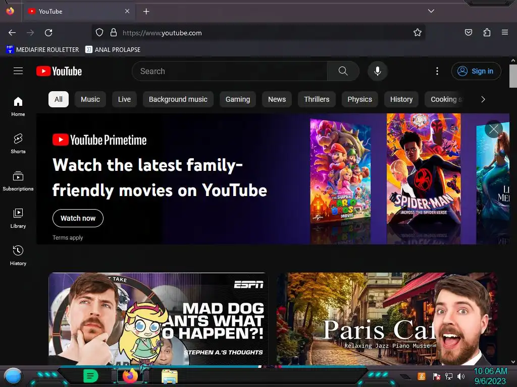Open the Firefox extensions puzzle icon

pyautogui.click(x=487, y=33)
